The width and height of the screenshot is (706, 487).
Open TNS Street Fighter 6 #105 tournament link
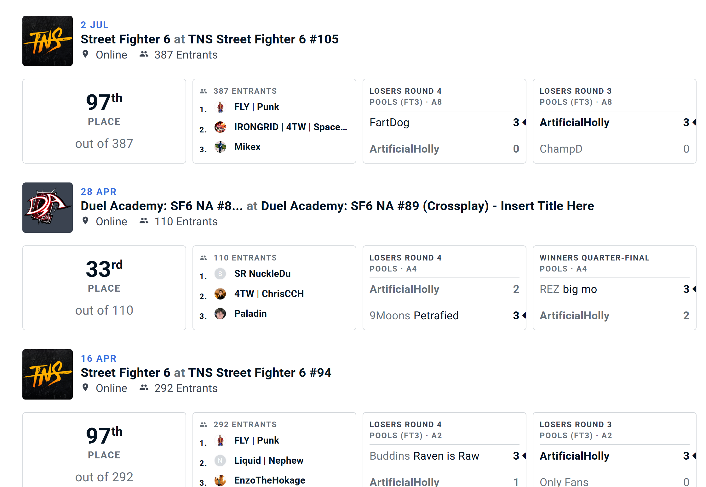[x=263, y=39]
